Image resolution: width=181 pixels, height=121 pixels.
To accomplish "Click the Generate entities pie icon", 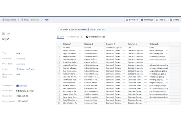I will tap(87, 37).
